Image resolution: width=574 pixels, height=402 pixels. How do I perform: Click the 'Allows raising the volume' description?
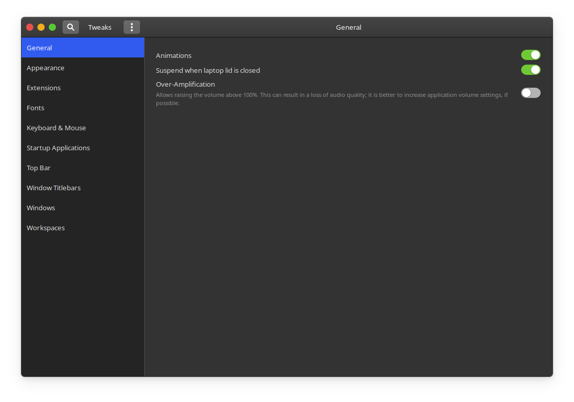tap(332, 99)
